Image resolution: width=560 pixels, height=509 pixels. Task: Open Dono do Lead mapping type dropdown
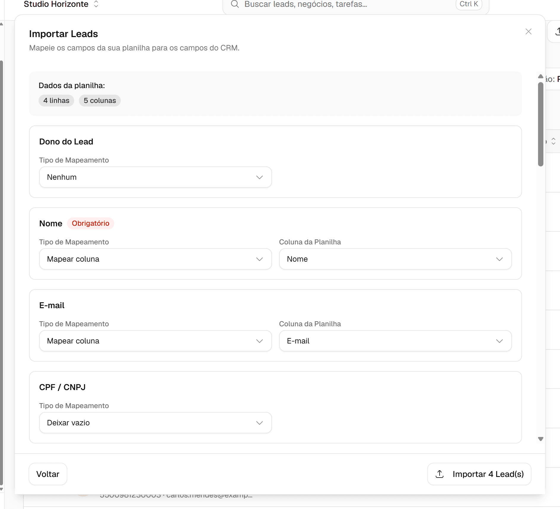pyautogui.click(x=155, y=177)
